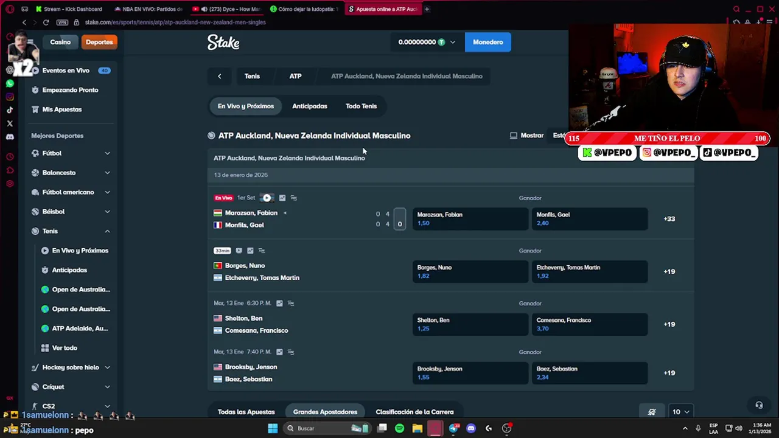Viewport: 779px width, 438px height.
Task: Click the Stake logo
Action: (223, 42)
